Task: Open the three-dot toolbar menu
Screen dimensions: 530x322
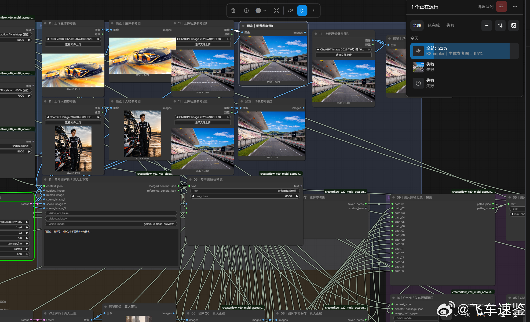Action: pos(314,10)
